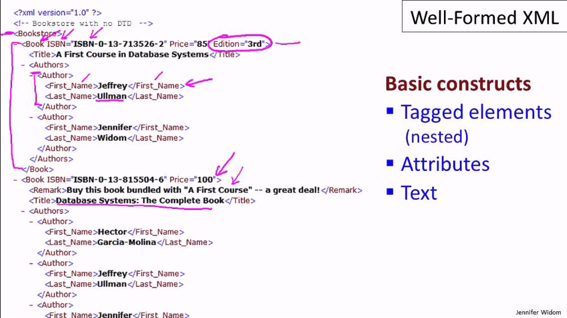Click the opening Bookstore tag
Viewport: 567px width, 318px height.
tap(37, 33)
